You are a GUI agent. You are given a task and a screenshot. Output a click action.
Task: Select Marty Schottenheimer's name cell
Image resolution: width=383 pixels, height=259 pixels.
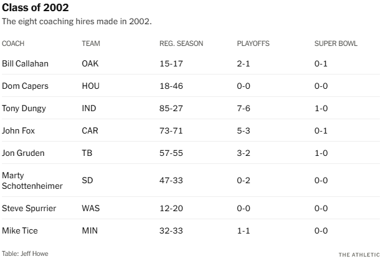click(33, 180)
